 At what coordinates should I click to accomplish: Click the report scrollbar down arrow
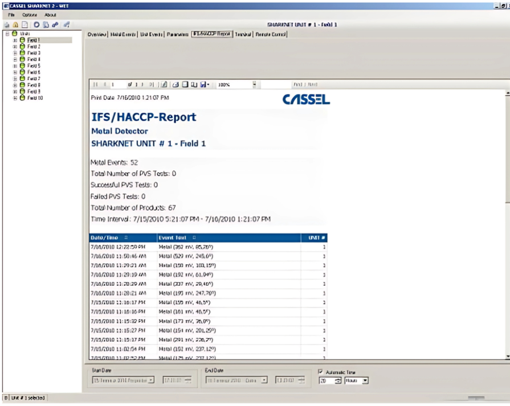pos(507,356)
